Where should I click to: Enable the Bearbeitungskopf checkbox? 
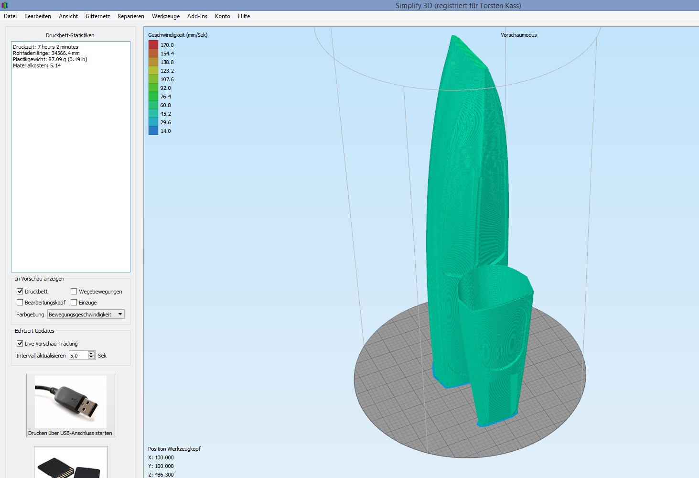coord(20,302)
